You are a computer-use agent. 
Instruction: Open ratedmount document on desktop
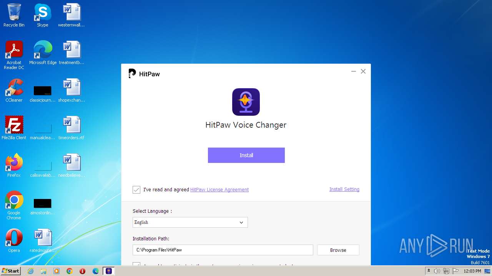coord(43,241)
